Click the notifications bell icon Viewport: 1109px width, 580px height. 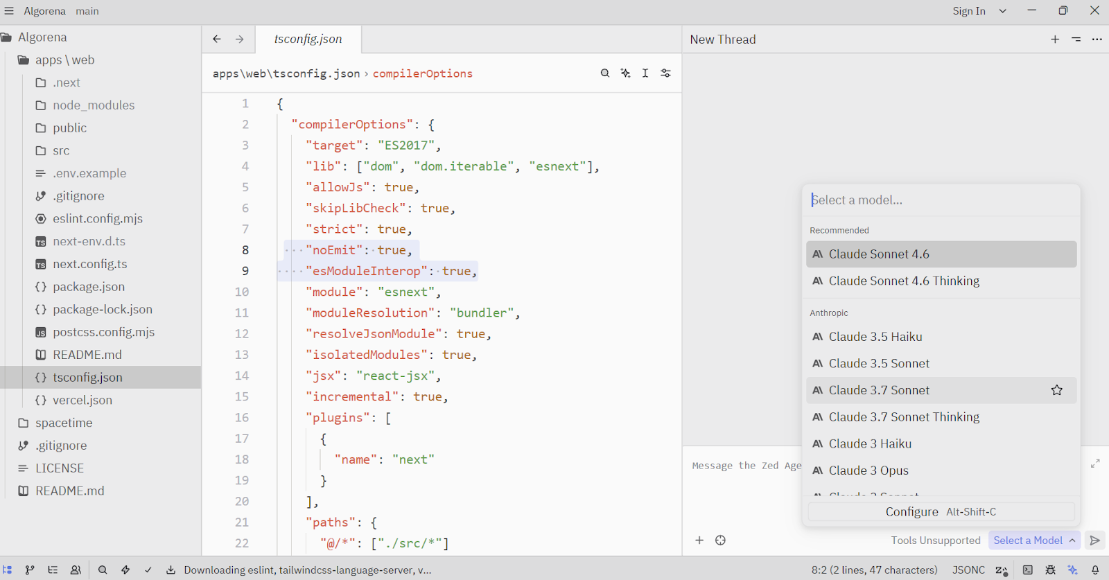(x=1095, y=570)
